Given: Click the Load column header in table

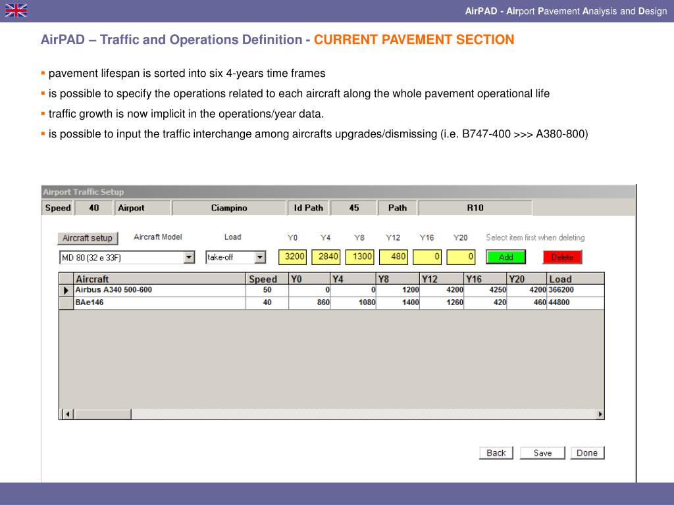Looking at the screenshot, I should click(x=576, y=279).
